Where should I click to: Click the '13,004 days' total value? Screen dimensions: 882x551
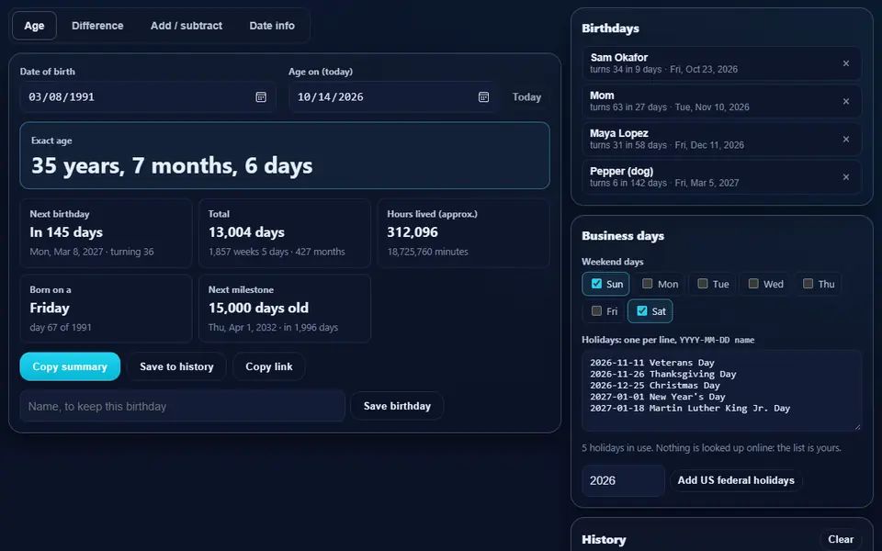(x=246, y=232)
